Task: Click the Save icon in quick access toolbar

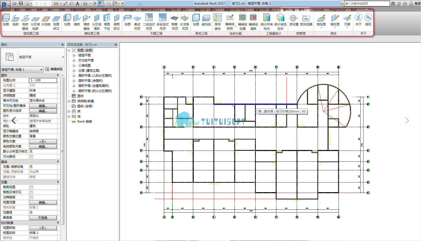Action: (x=21, y=3)
